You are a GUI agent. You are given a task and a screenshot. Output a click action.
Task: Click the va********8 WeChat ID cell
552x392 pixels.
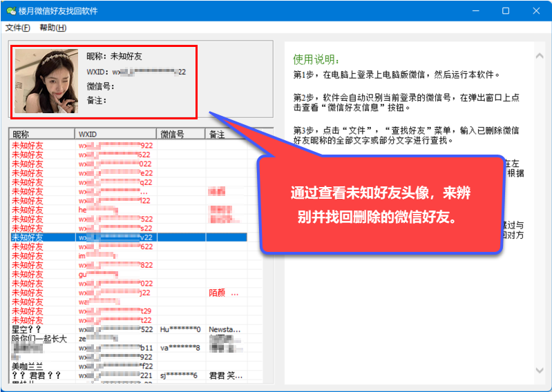click(180, 348)
